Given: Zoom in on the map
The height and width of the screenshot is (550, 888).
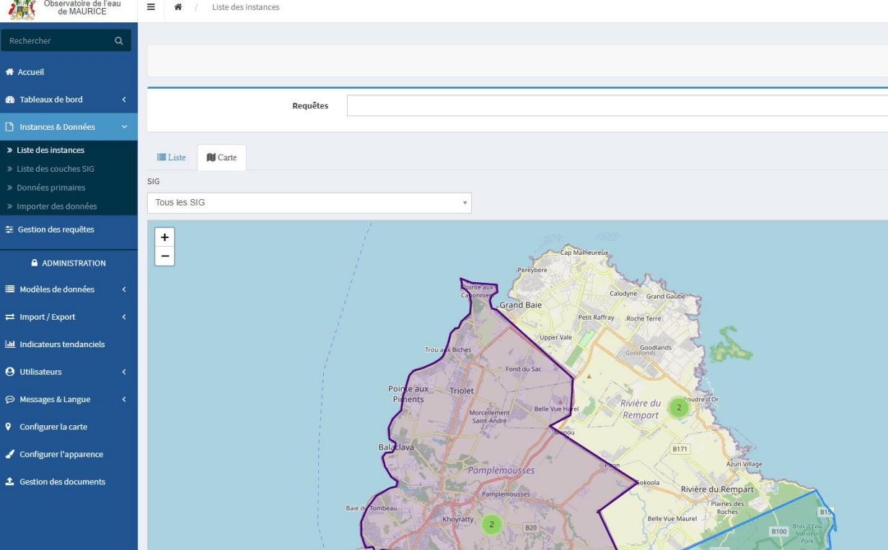Looking at the screenshot, I should click(164, 237).
